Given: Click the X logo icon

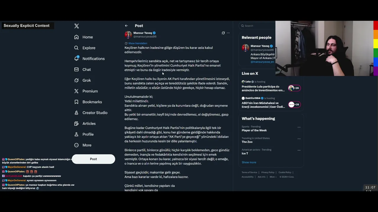Looking at the screenshot, I should pos(76,26).
